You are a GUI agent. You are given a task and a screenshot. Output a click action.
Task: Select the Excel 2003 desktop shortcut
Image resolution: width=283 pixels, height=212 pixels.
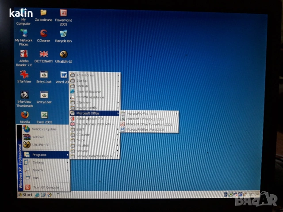pos(44,117)
